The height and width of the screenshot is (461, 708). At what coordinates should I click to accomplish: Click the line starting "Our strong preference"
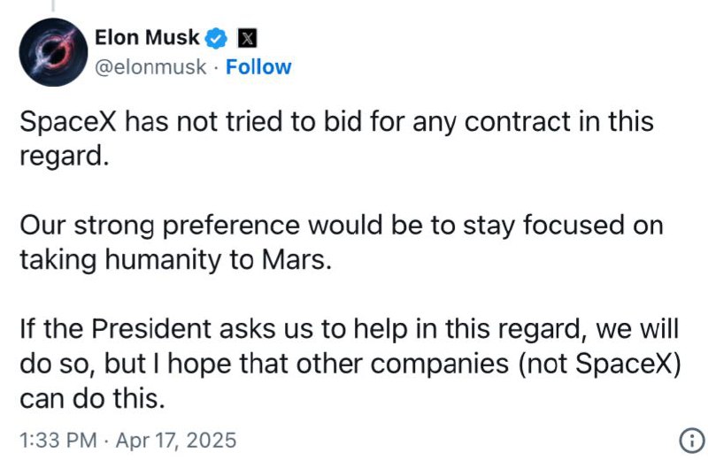342,225
